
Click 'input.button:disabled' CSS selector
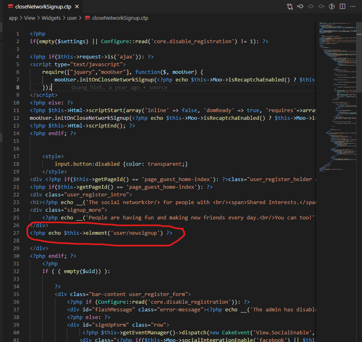click(x=87, y=164)
